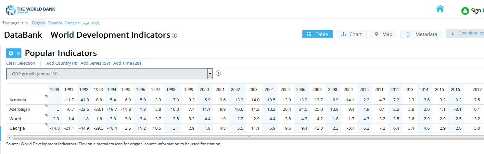Open the metadata marker on the Armenia row
Image resolution: width=484 pixels, height=154 pixels.
(x=46, y=96)
